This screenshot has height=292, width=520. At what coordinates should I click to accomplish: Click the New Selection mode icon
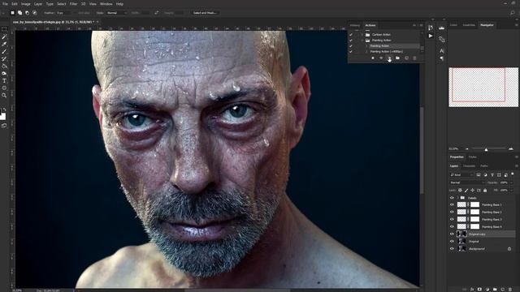(x=13, y=13)
